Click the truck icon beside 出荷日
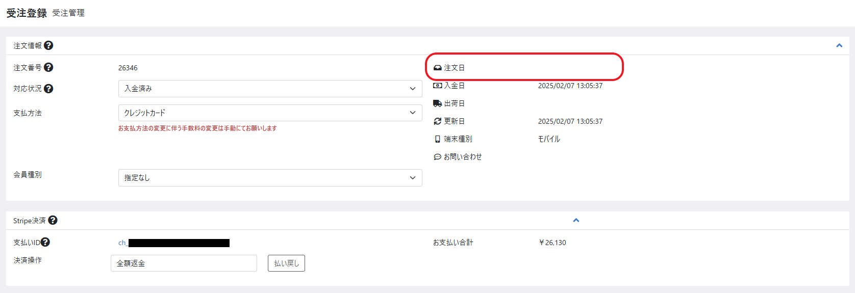 [x=437, y=103]
